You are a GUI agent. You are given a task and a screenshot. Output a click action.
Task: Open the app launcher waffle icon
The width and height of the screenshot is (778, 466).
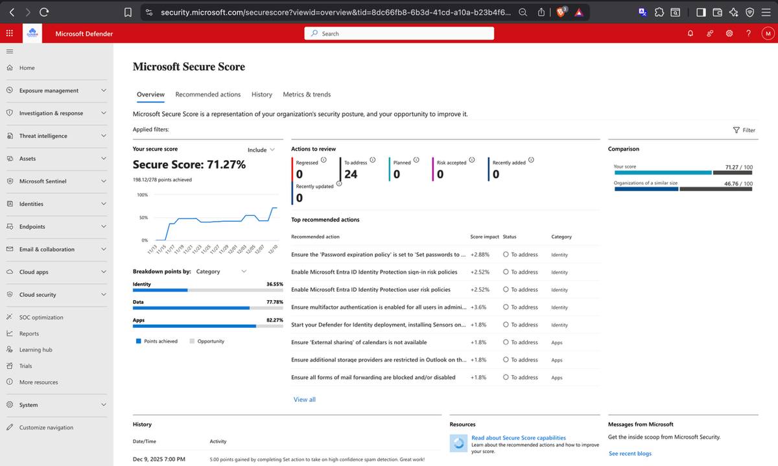(9, 33)
